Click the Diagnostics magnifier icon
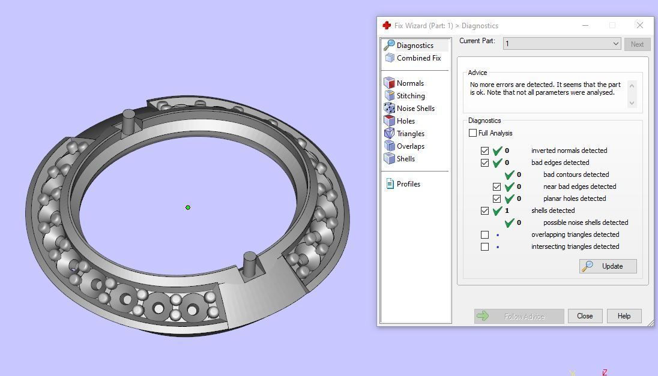This screenshot has width=658, height=376. [390, 45]
